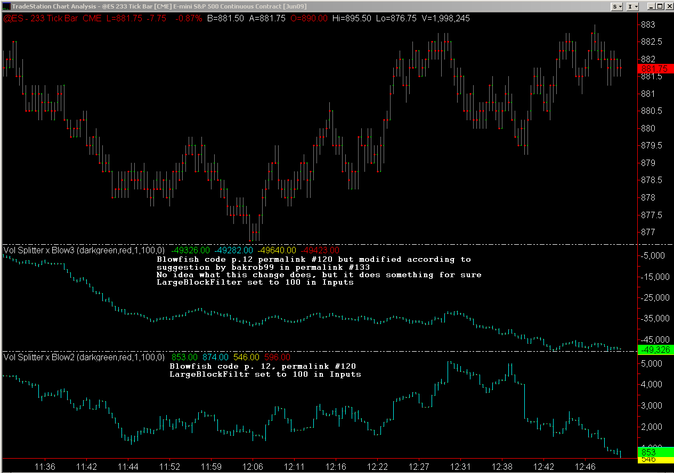Click the 12:27 time axis label
The width and height of the screenshot is (674, 473).
point(419,467)
